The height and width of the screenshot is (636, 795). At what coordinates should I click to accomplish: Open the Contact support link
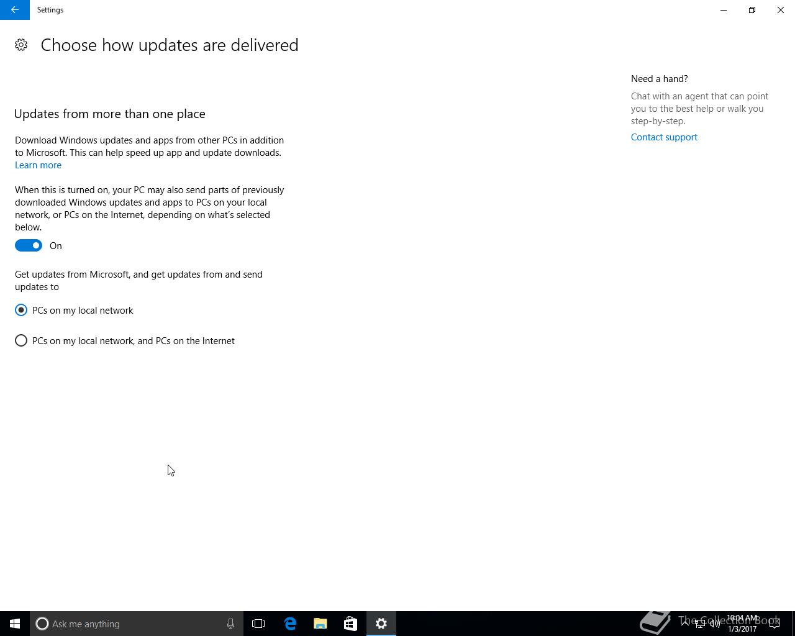(x=664, y=137)
